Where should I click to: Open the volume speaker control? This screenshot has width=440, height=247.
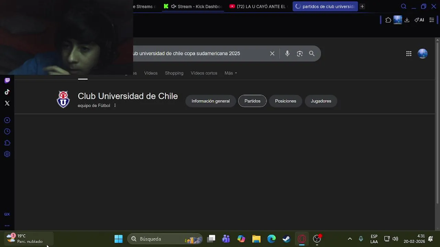[x=395, y=239]
